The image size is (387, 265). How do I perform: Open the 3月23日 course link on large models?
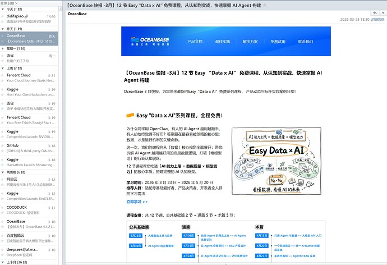point(160,236)
